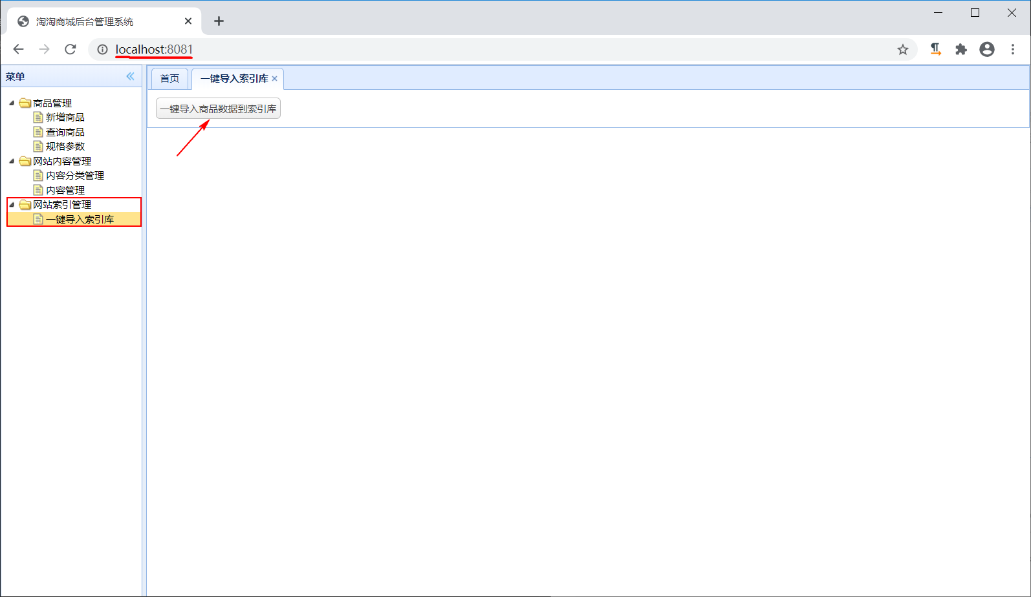Switch to the 首页 tab
The height and width of the screenshot is (597, 1031).
pyautogui.click(x=169, y=78)
